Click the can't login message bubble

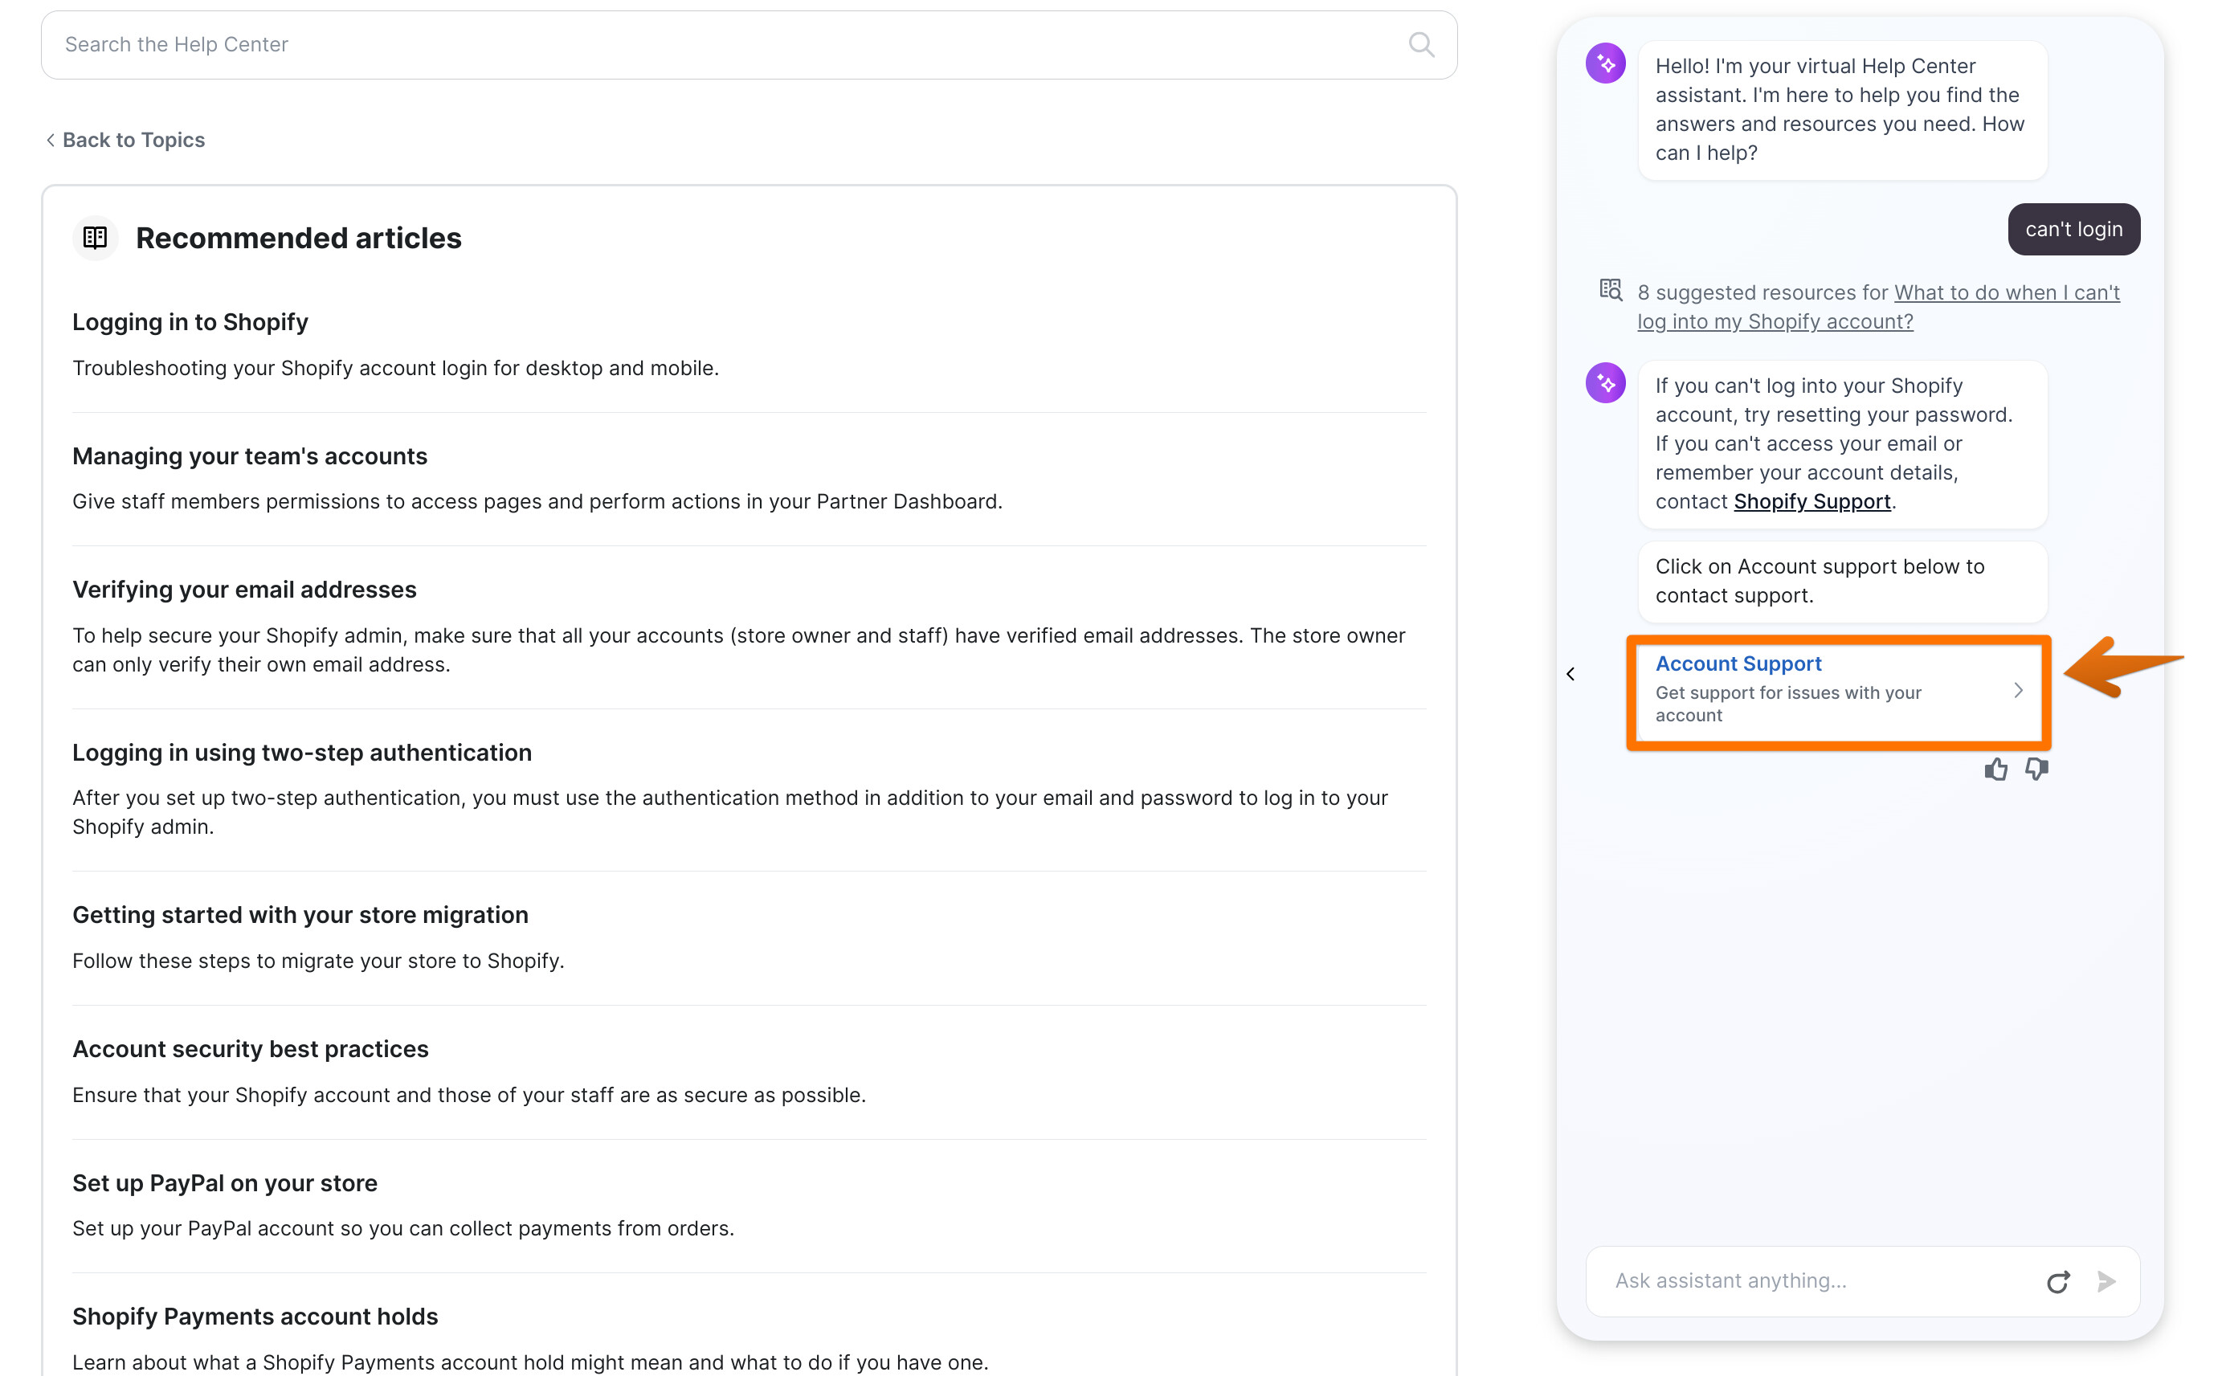click(2073, 230)
